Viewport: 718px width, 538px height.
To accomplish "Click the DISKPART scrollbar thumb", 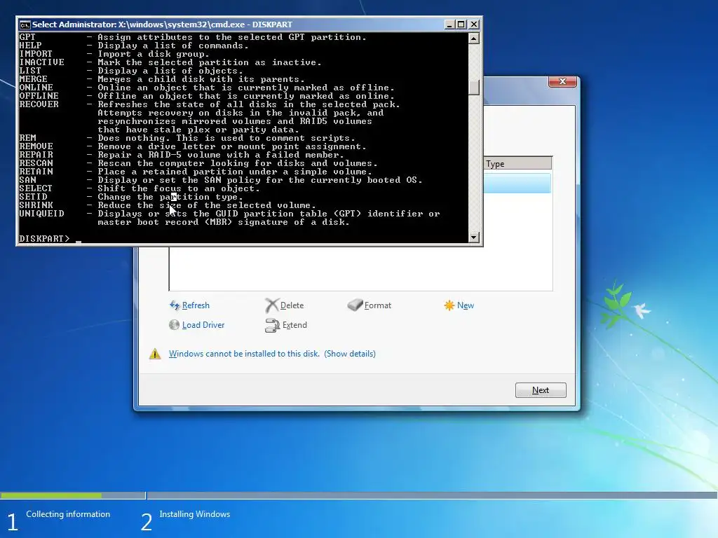I will [x=474, y=88].
